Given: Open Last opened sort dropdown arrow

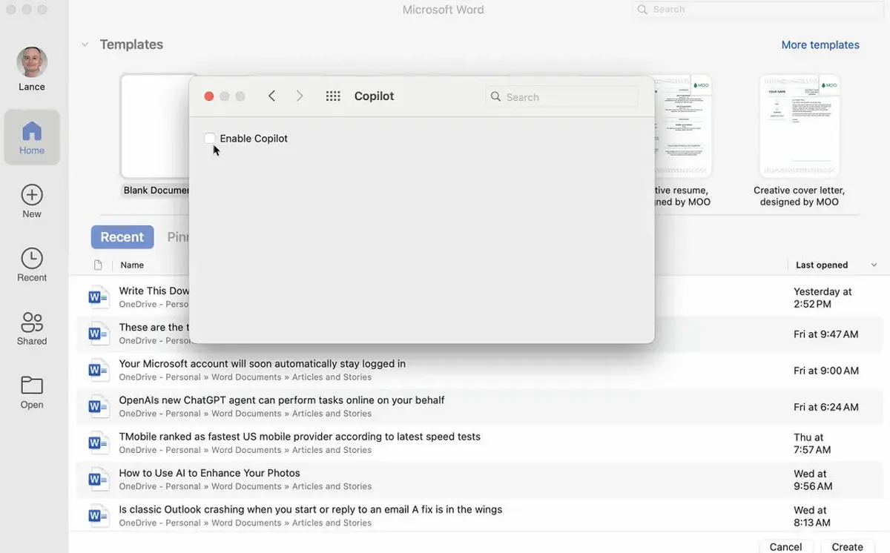Looking at the screenshot, I should click(x=874, y=265).
